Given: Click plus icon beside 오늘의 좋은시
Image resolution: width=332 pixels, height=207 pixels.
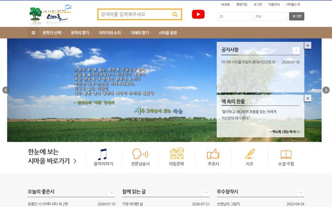Looking at the screenshot, I should (112, 192).
